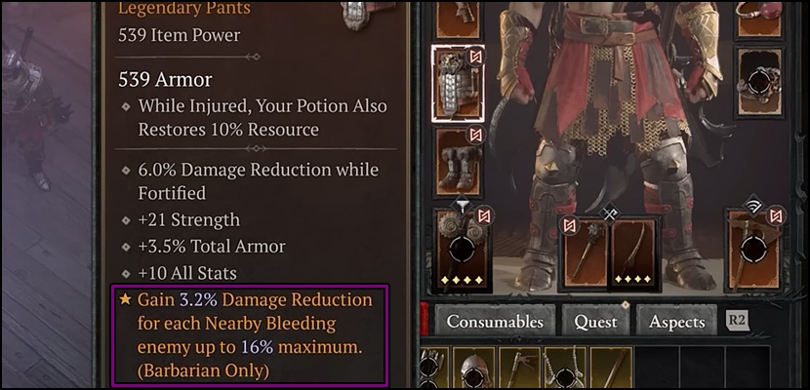
Task: Click the R2 tab-cycle button prompt
Action: pos(736,320)
